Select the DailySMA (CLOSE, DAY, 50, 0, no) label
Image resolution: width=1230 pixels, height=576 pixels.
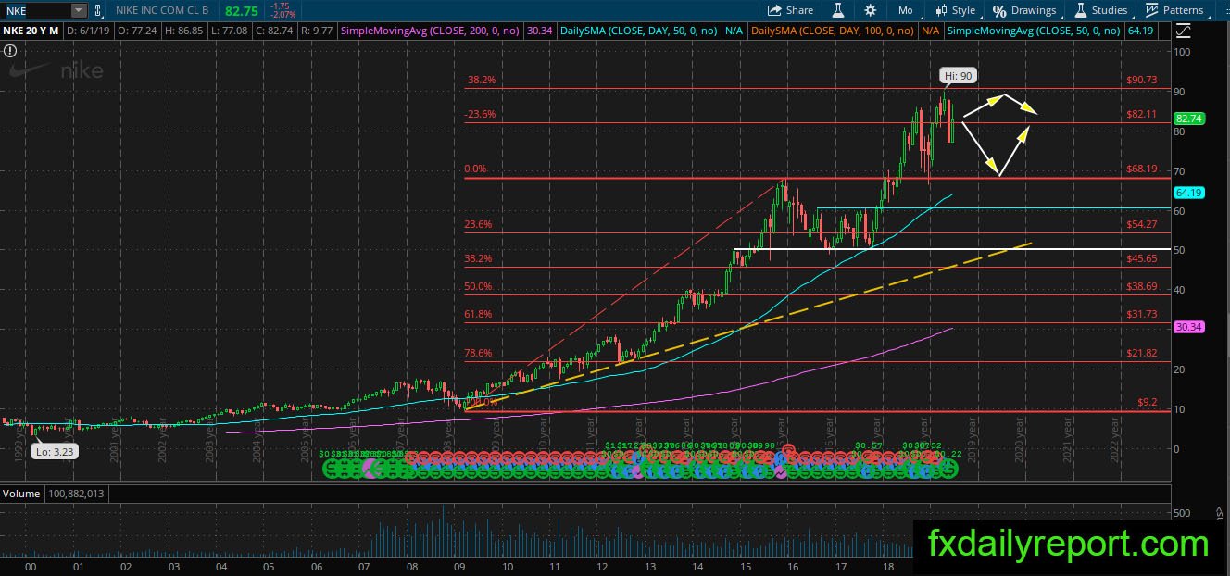639,31
